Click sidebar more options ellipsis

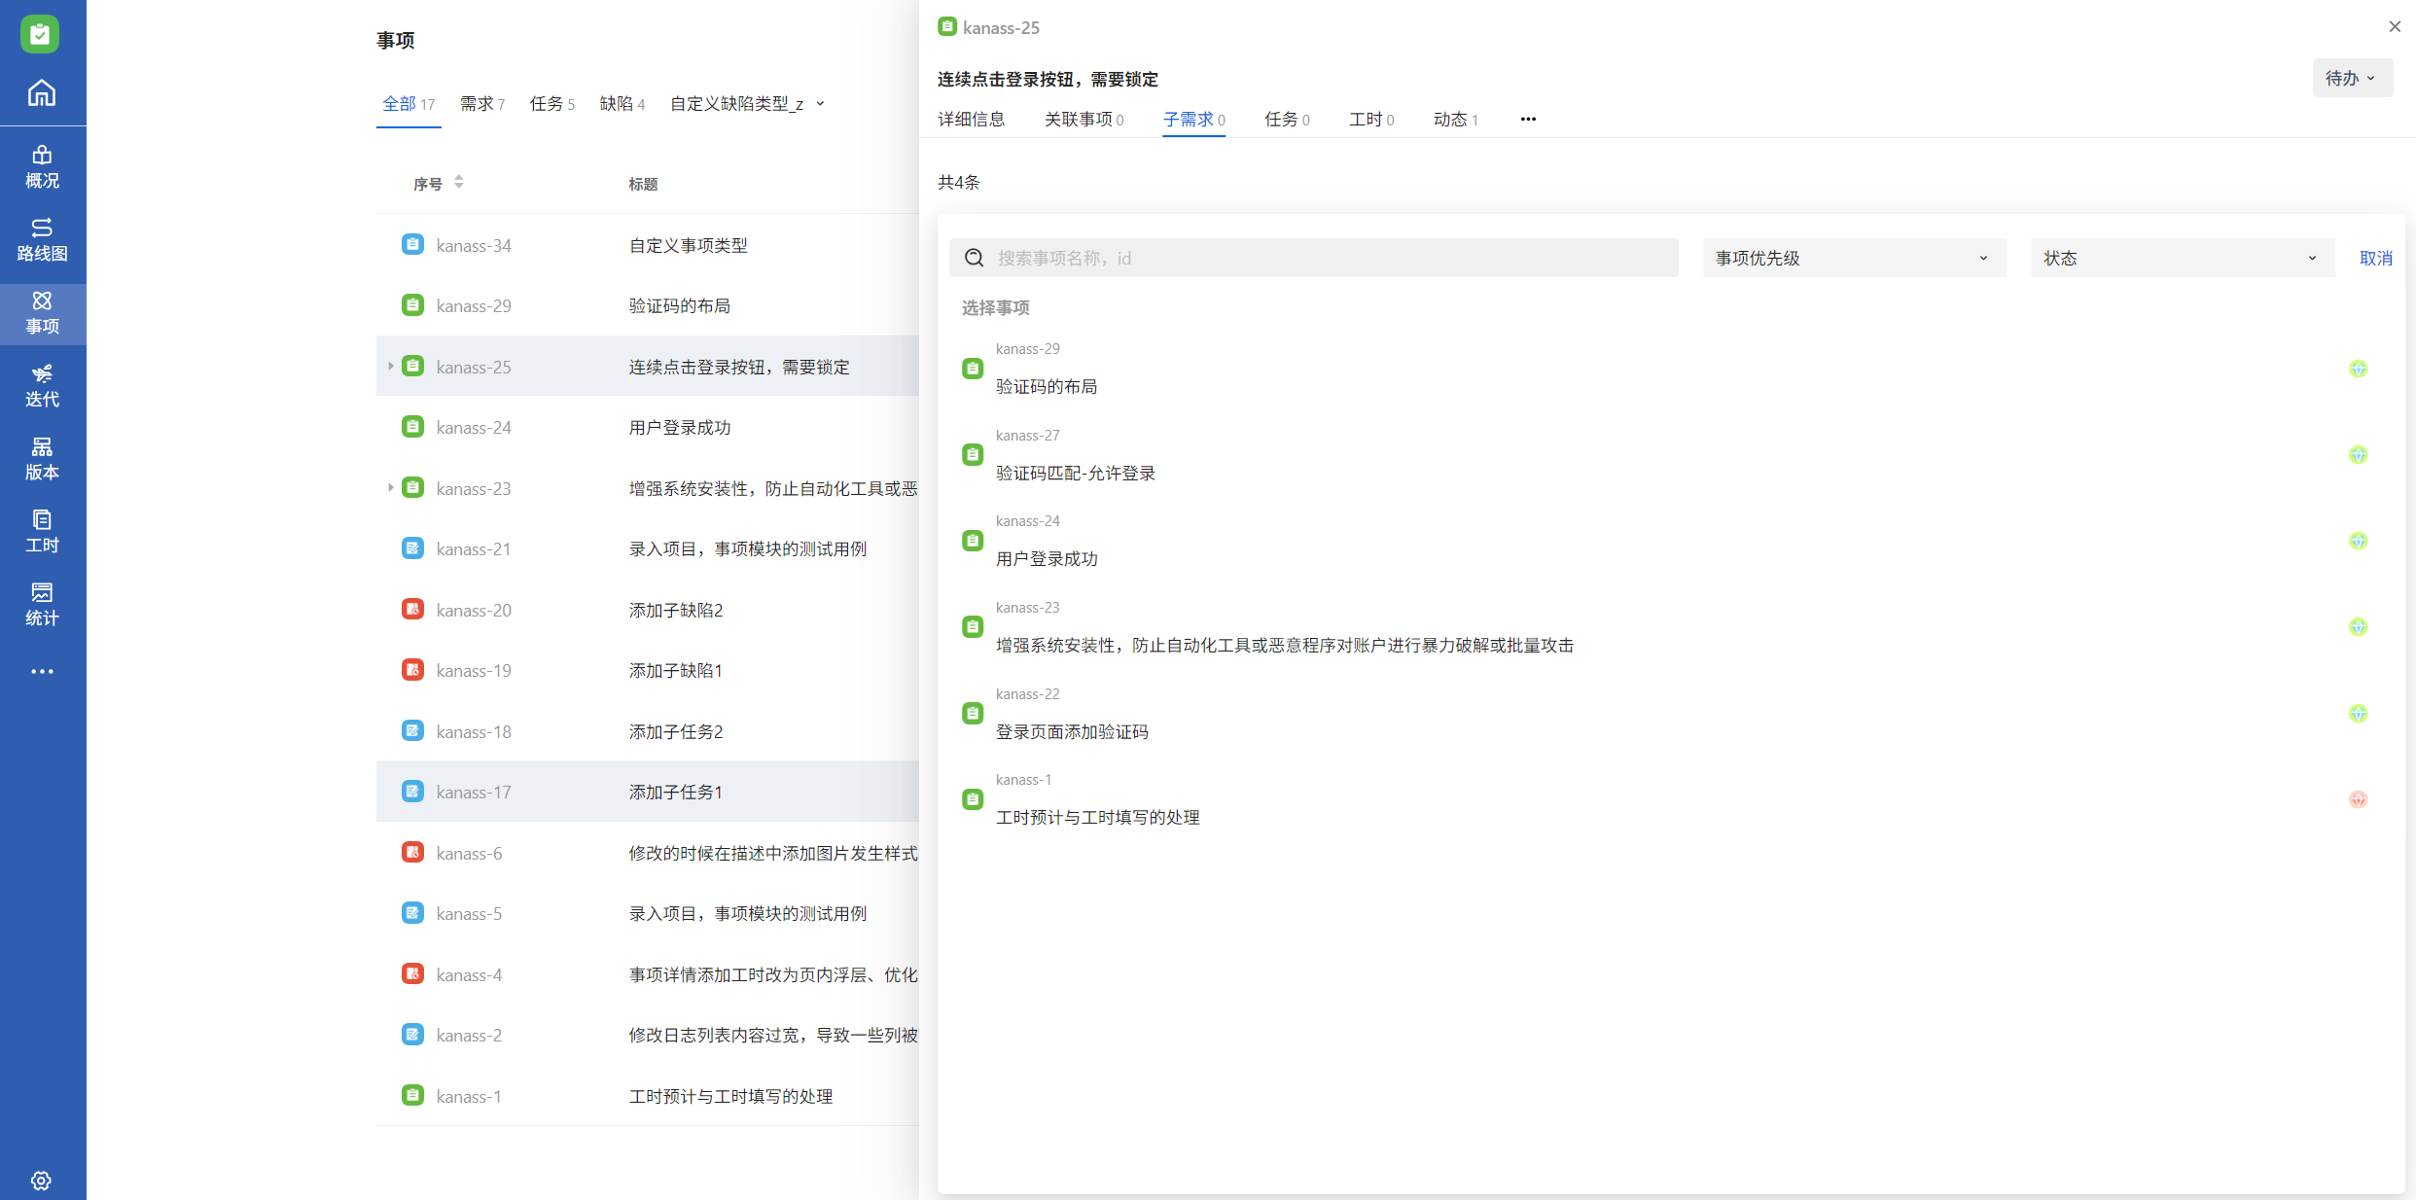42,671
